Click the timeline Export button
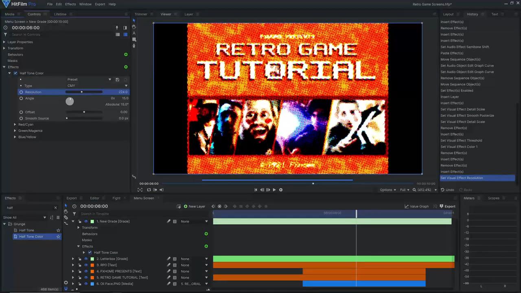 (447, 206)
